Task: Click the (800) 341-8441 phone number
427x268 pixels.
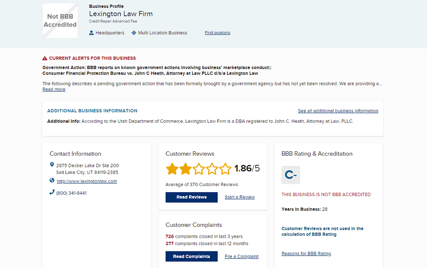Action: 71,193
